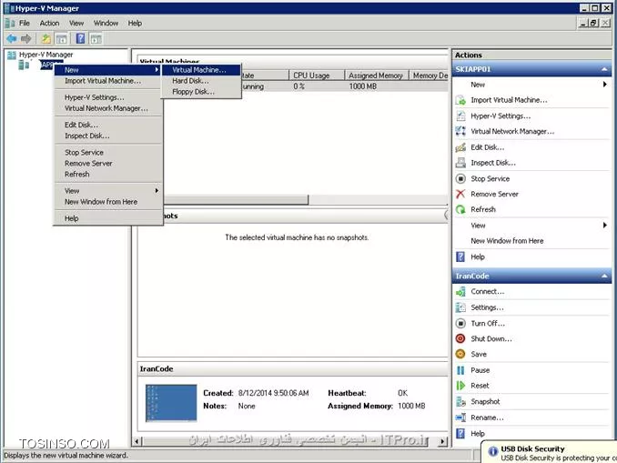Screen dimensions: 617x463
Task: Click the Pause icon under IranCode
Action: click(460, 370)
